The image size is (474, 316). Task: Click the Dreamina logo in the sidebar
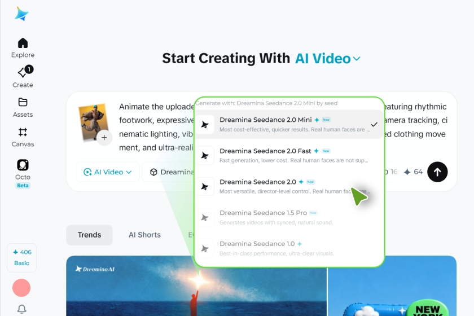tap(22, 14)
